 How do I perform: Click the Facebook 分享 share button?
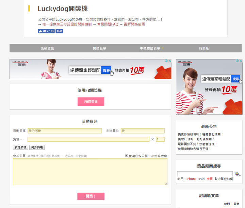(x=59, y=31)
